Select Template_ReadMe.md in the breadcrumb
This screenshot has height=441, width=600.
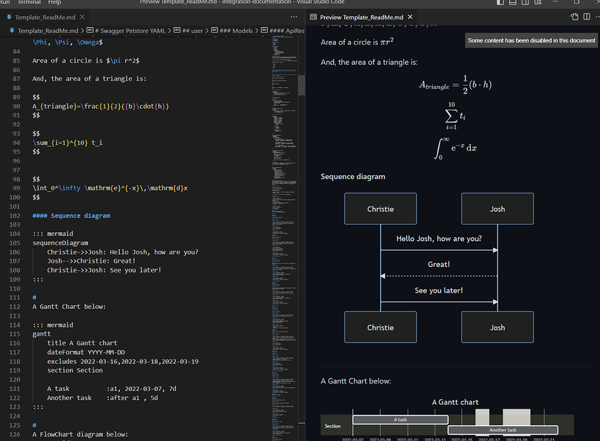click(48, 31)
